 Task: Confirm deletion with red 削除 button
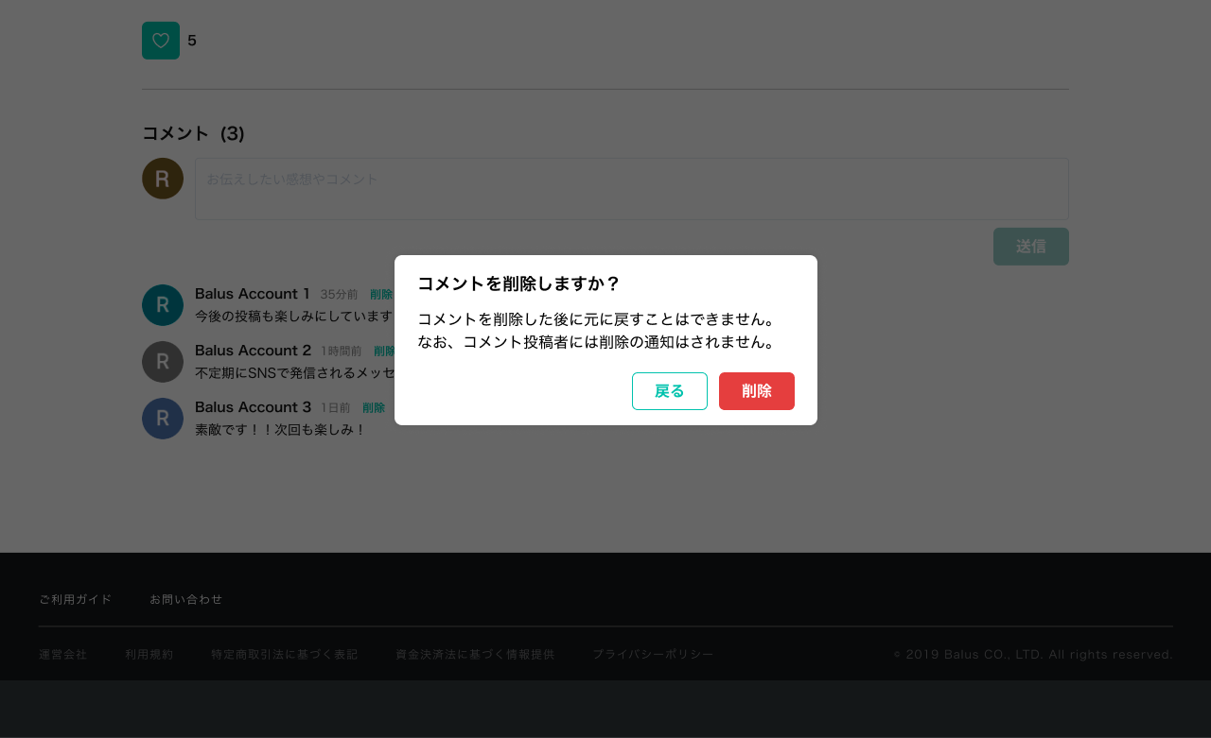click(756, 391)
